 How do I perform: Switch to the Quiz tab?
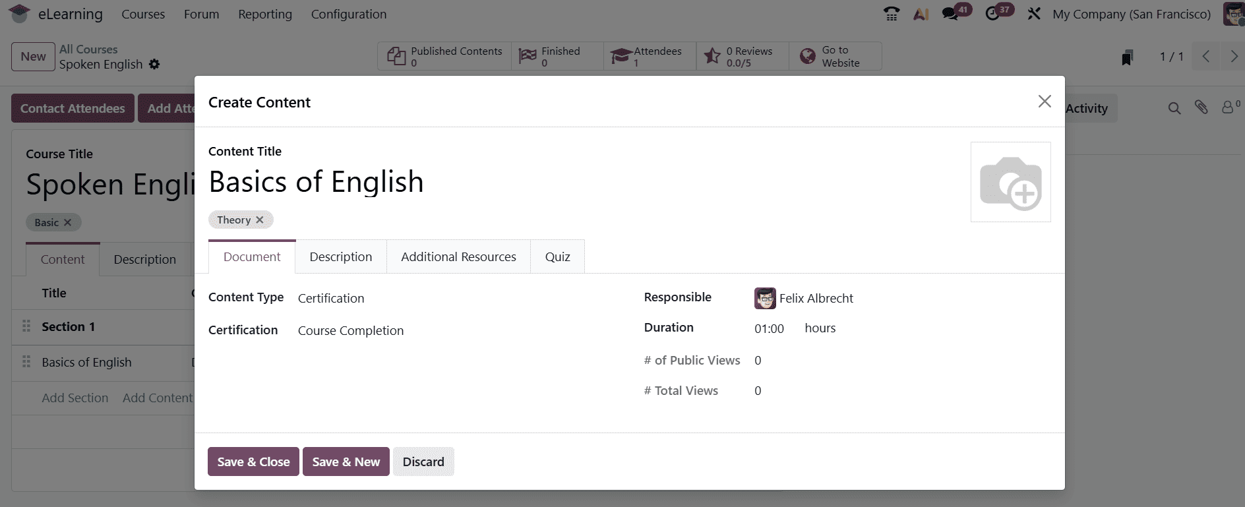point(557,256)
